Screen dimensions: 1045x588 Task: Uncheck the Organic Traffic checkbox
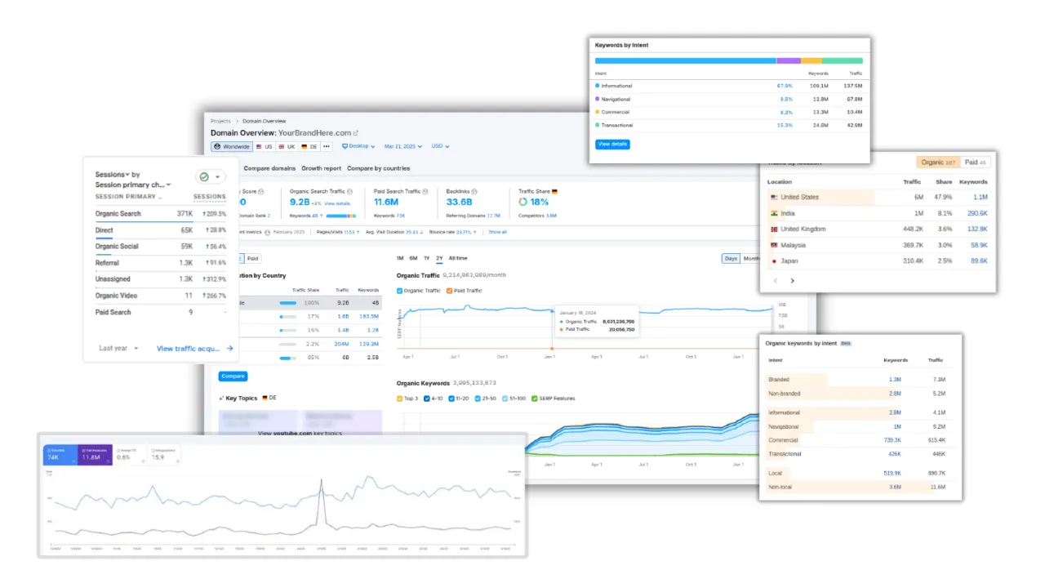pyautogui.click(x=400, y=291)
